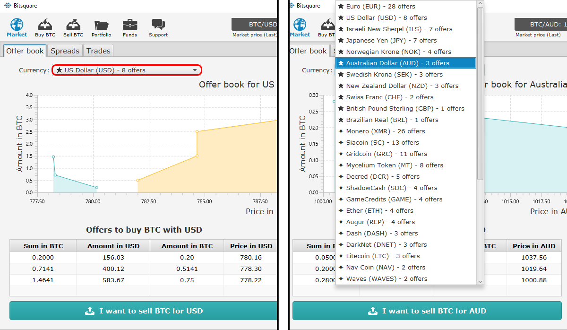Select Gridcoin (GRC) - 11 offers

[x=406, y=154]
